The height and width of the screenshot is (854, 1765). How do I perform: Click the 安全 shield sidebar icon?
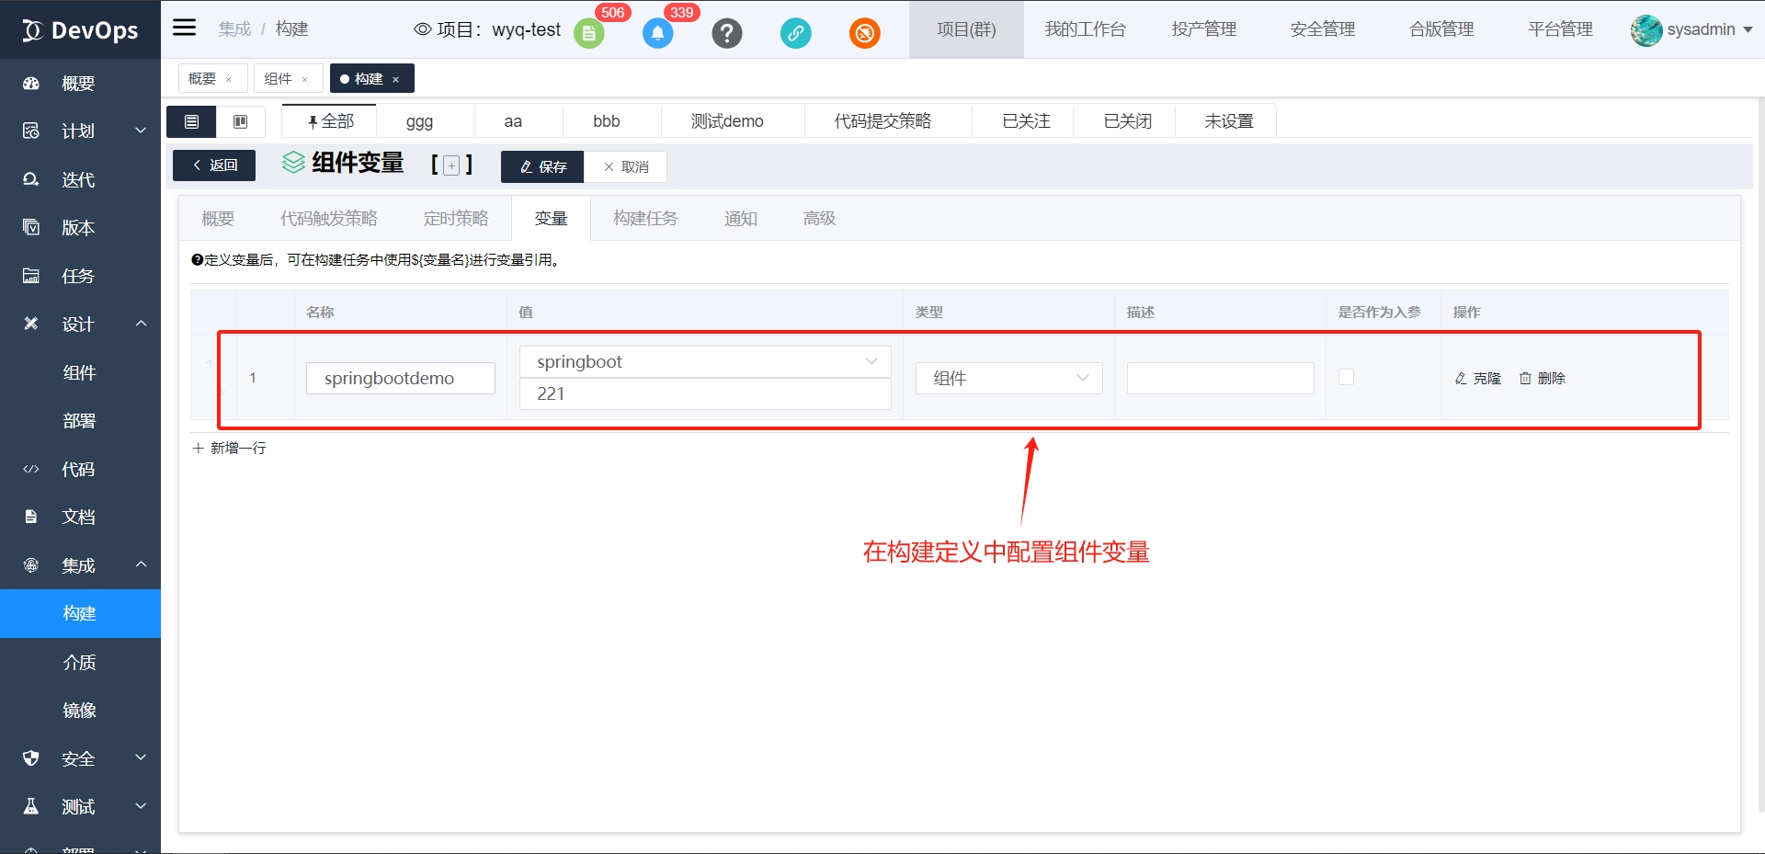[31, 758]
